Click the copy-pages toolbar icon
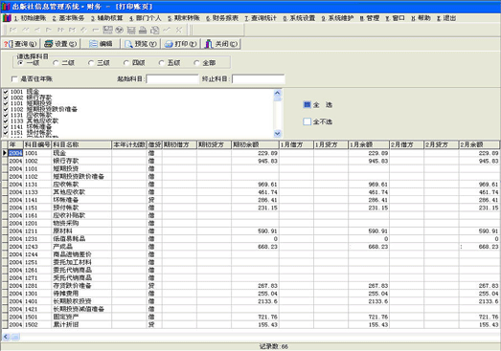This screenshot has width=501, height=351. 154,30
